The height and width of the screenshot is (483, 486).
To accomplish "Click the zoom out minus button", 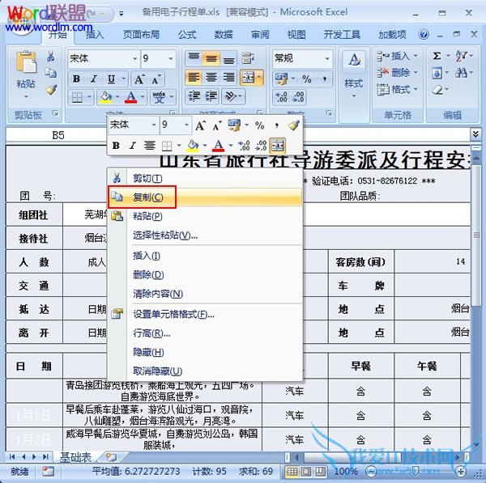I will 371,472.
